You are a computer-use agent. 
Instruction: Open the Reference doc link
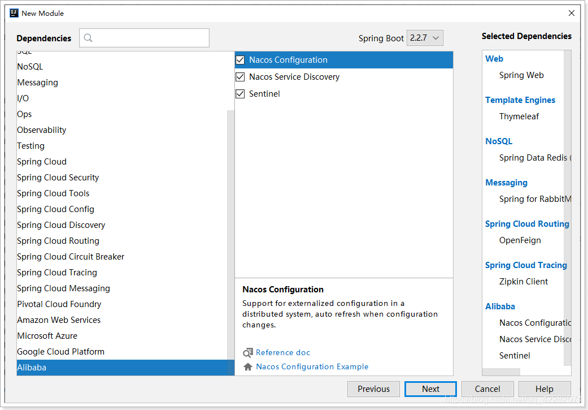click(x=283, y=352)
